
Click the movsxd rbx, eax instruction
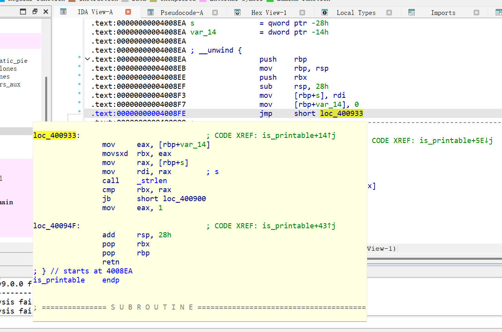click(x=137, y=154)
